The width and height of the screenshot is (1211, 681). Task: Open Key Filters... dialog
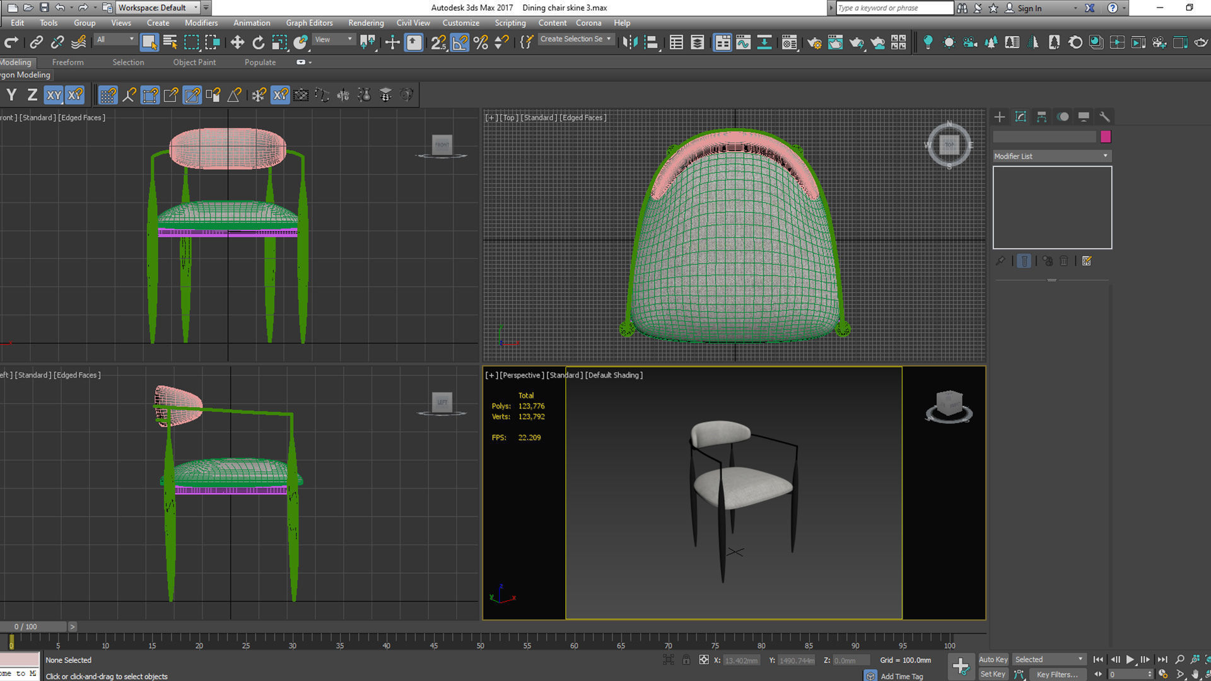click(1057, 674)
